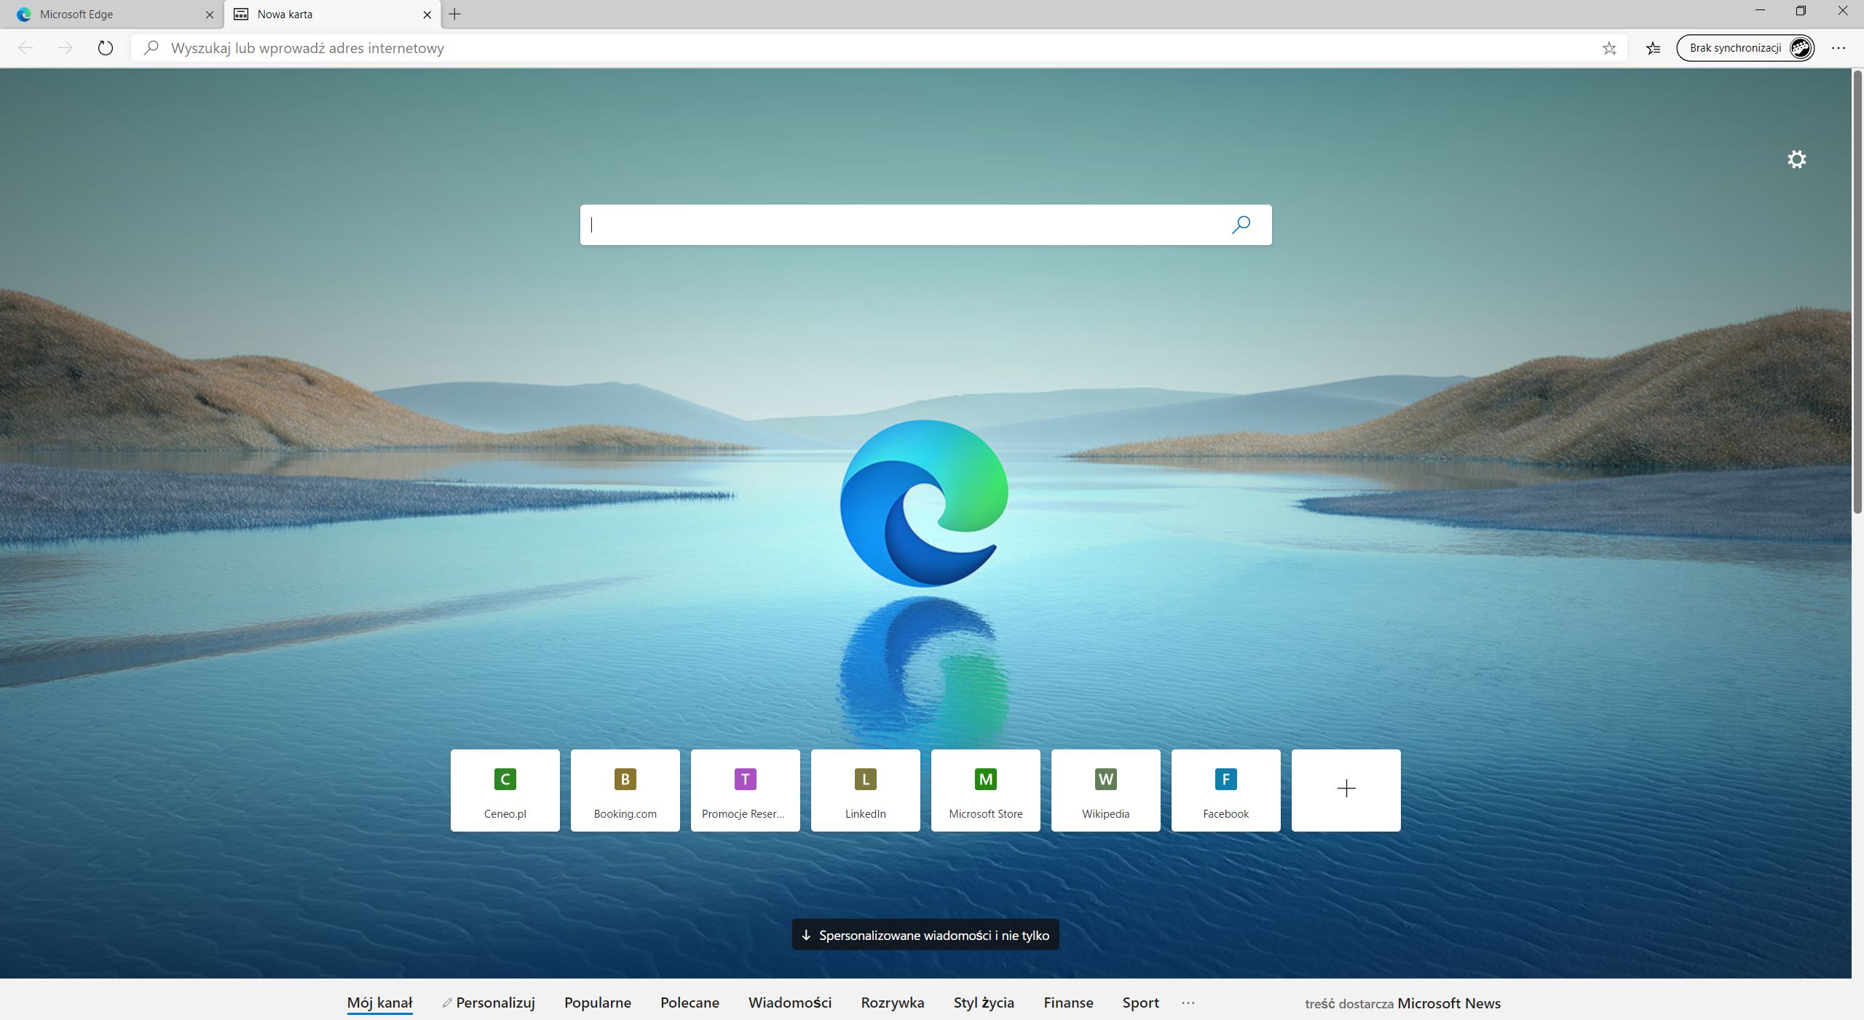1864x1020 pixels.
Task: Open a new browser tab
Action: pyautogui.click(x=455, y=14)
